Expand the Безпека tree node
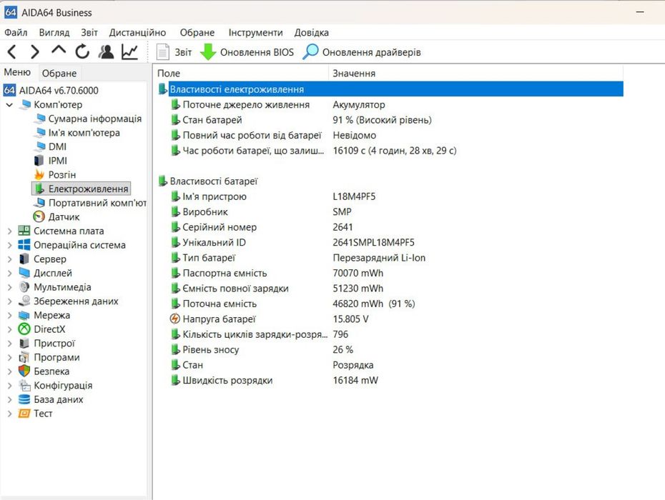Screen dimensions: 665x500 pos(9,371)
